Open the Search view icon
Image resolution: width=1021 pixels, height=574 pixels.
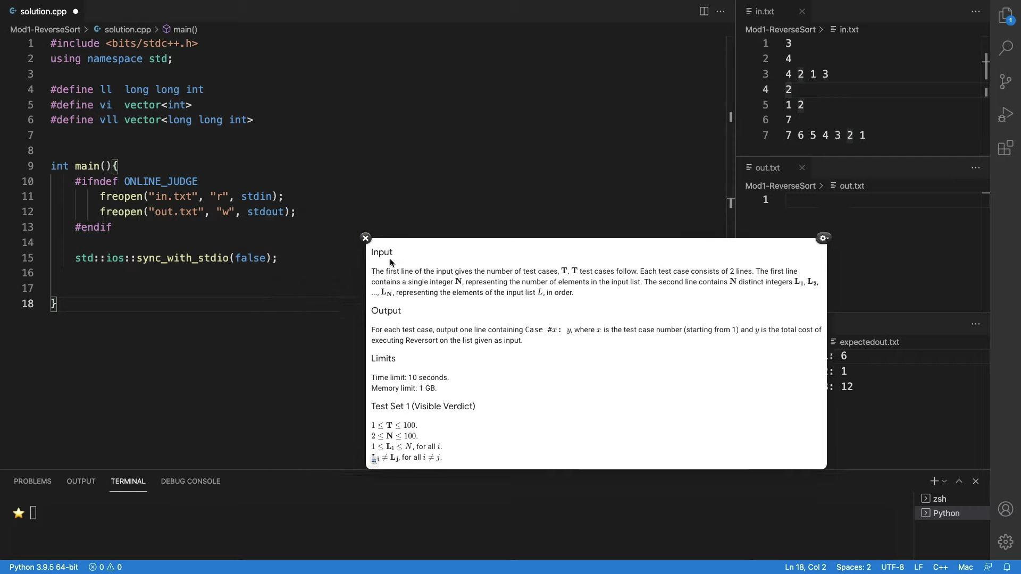(1005, 48)
